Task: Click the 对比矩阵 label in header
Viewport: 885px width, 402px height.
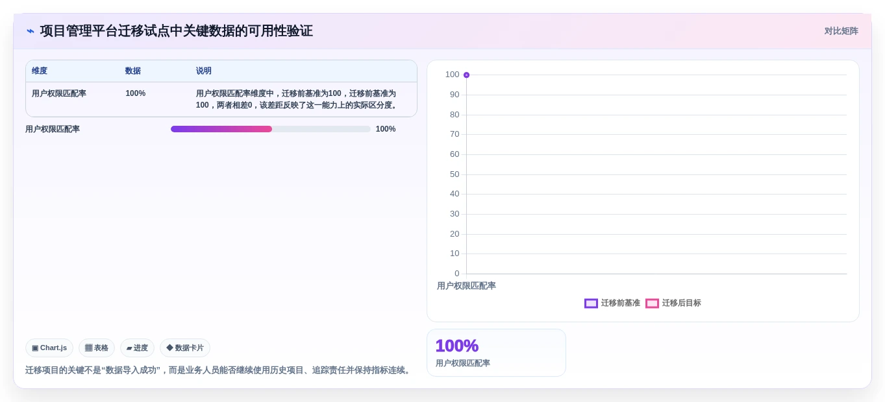Action: tap(841, 31)
